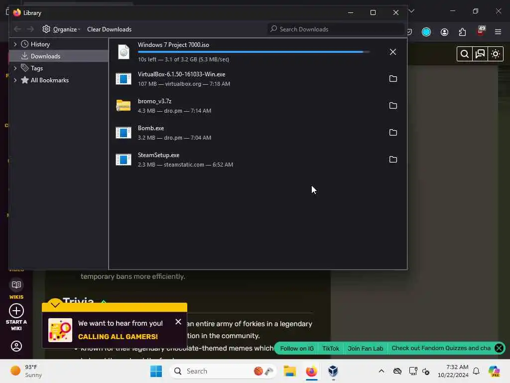Click the taskbar Search box
The width and height of the screenshot is (510, 383).
223,371
